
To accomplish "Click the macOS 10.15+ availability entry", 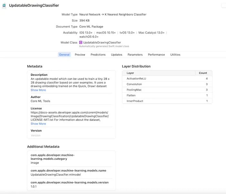I will point(106,33).
